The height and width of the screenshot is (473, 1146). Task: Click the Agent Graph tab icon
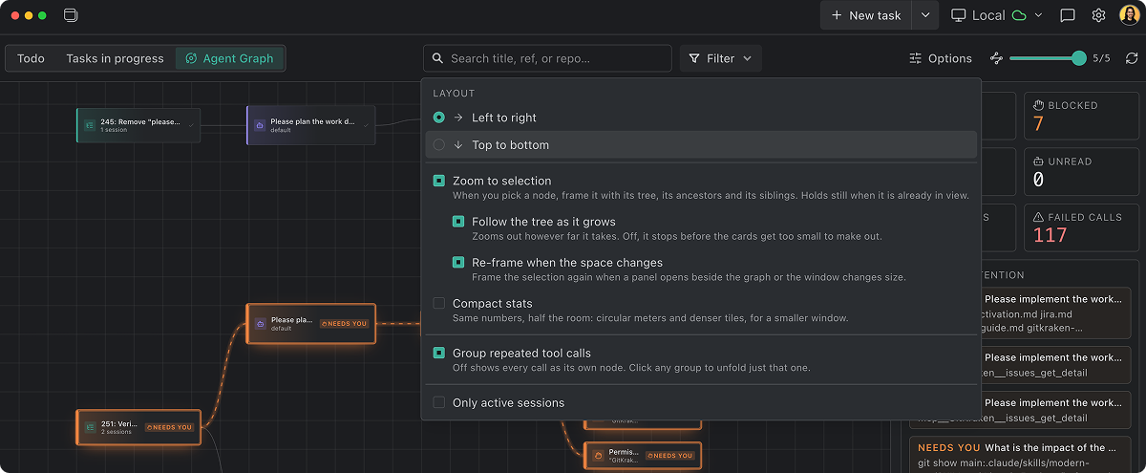[191, 58]
